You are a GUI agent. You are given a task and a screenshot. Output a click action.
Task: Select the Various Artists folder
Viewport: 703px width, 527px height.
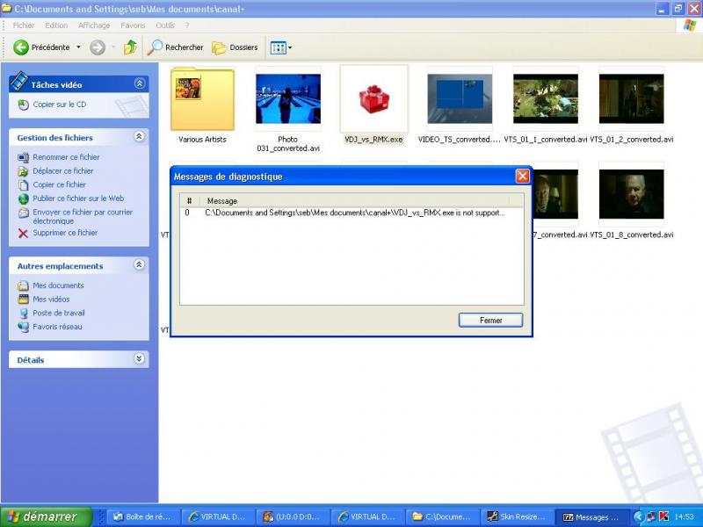click(x=202, y=98)
